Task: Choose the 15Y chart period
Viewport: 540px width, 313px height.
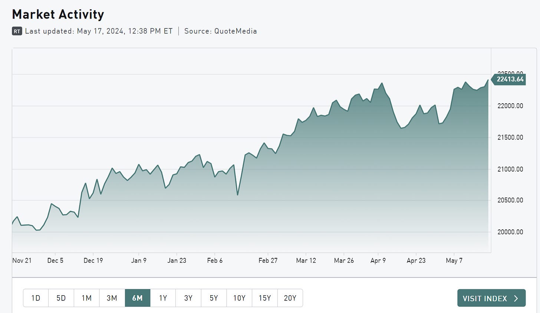Action: coord(264,298)
